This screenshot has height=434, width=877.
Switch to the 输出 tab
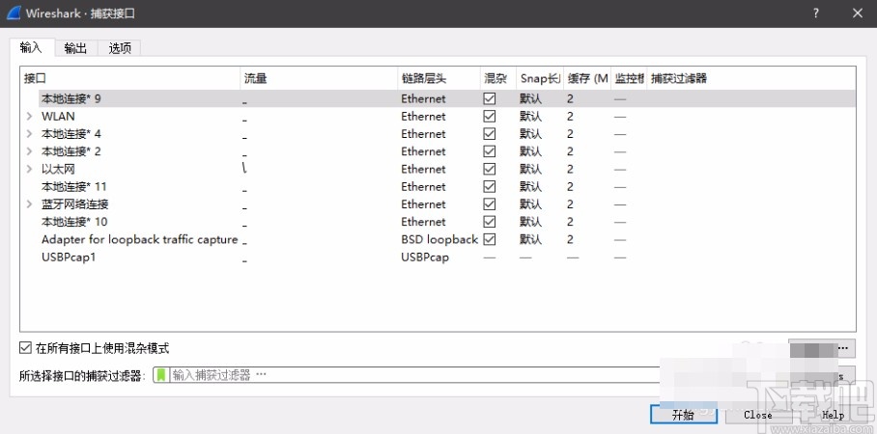[x=75, y=48]
